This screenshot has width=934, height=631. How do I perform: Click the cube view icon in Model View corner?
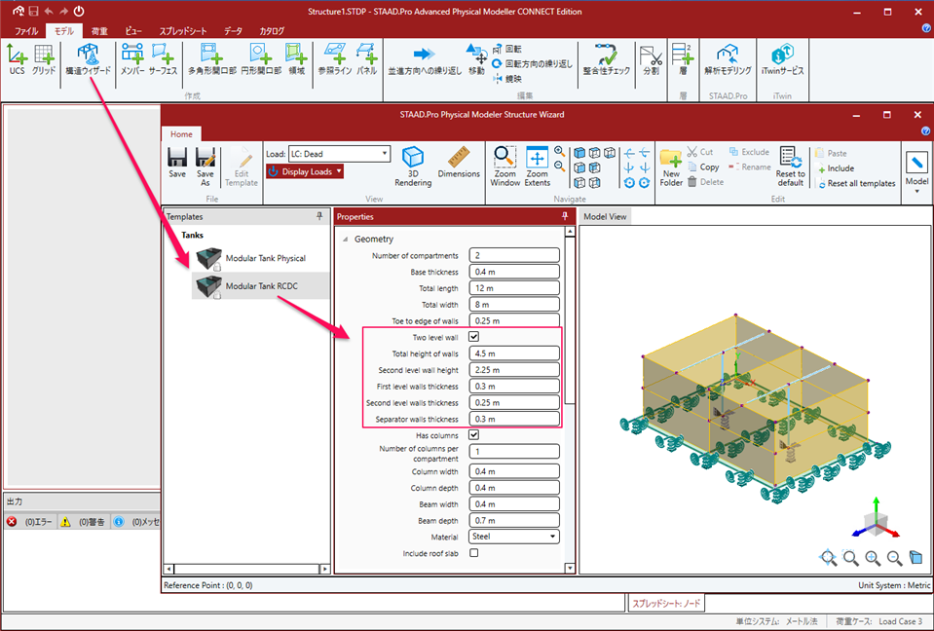(915, 557)
